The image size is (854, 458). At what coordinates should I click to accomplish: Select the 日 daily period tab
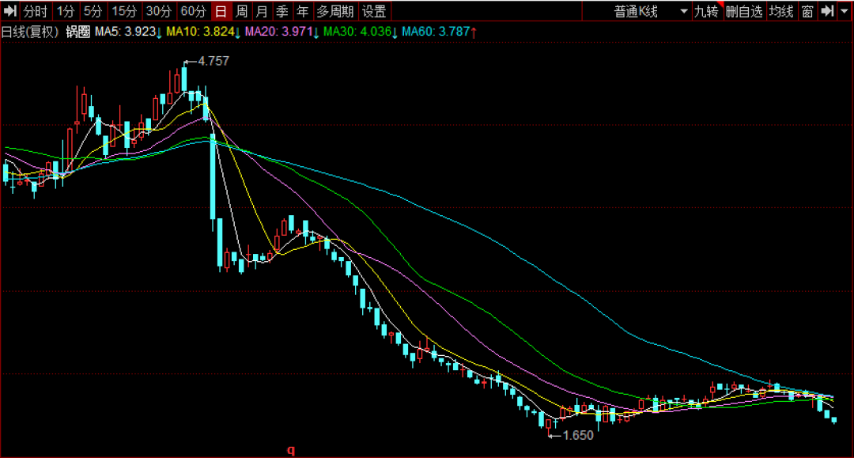tap(221, 11)
